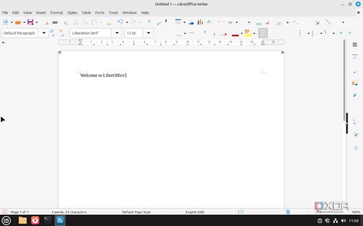Viewport: 363px width, 226px height.
Task: Decrease indent with left arrow icon
Action: pos(350,33)
